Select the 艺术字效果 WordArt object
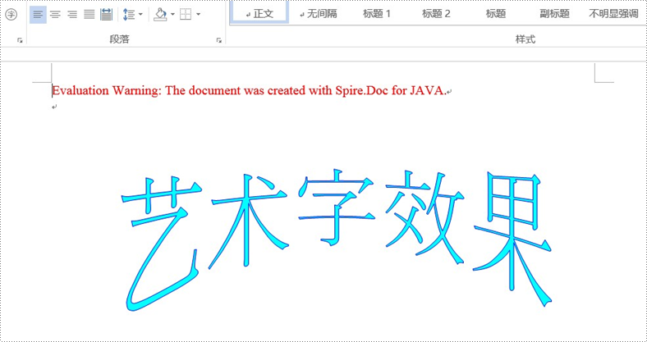The image size is (647, 342). [x=337, y=239]
